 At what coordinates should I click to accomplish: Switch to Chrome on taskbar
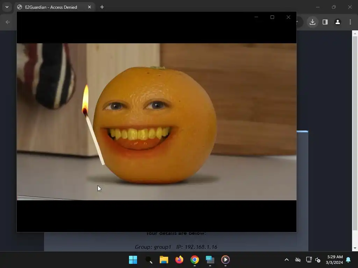click(195, 260)
